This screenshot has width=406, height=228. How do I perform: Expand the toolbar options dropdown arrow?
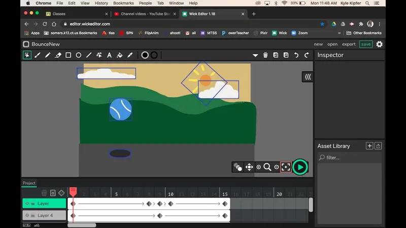tap(255, 55)
